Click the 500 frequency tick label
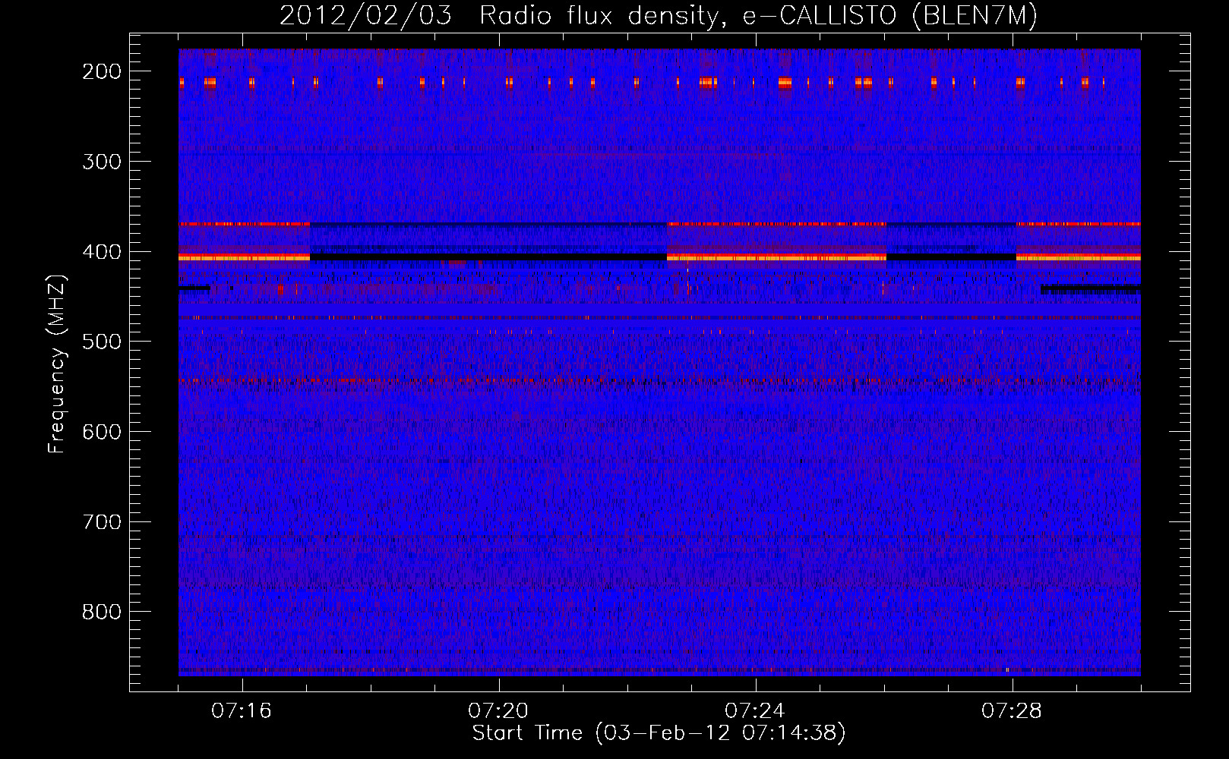This screenshot has height=759, width=1229. pos(102,342)
